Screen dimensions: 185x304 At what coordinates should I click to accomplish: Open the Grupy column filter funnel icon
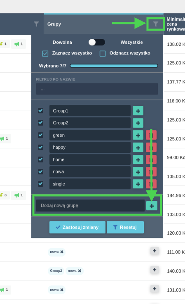[156, 24]
